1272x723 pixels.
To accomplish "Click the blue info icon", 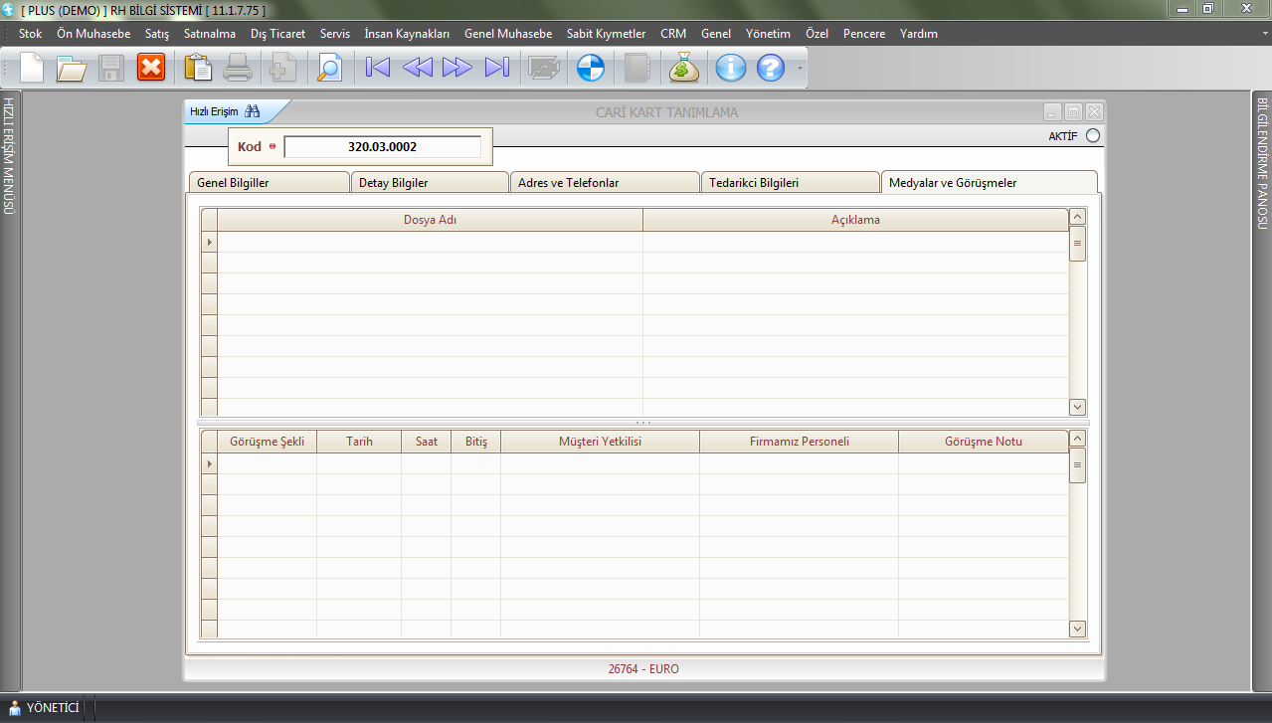I will click(731, 68).
